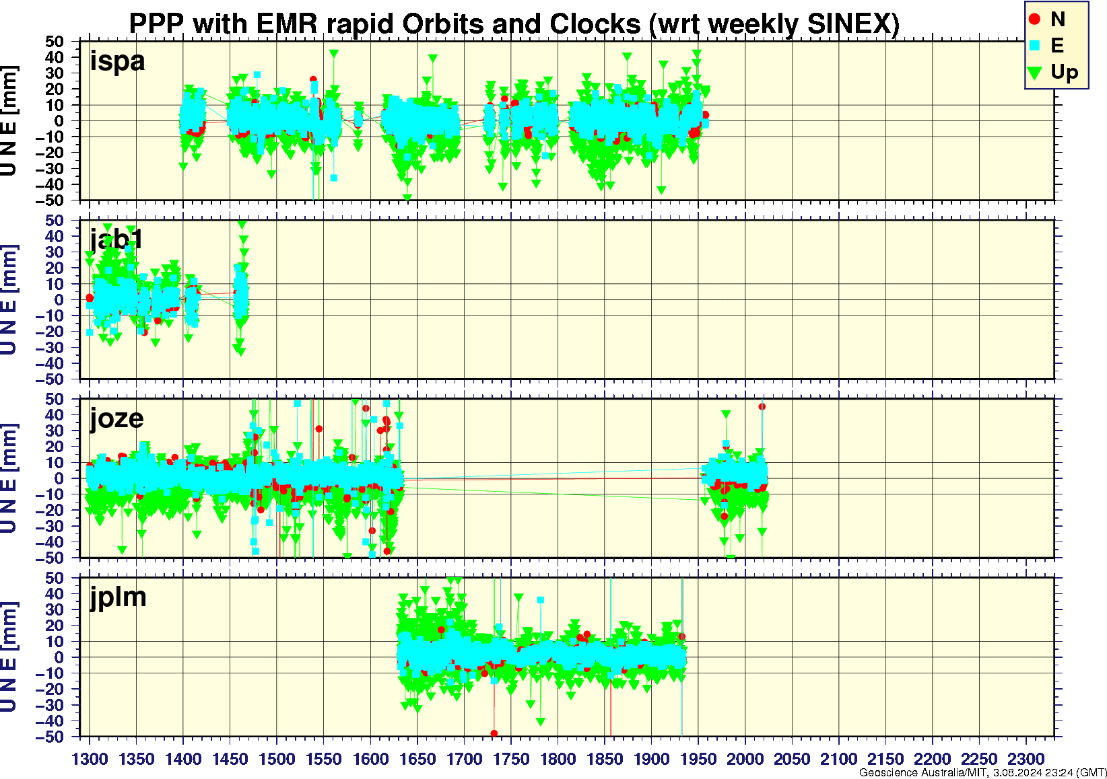Click x-axis tick label '1450'
Screen dimensions: 1107x779
[x=230, y=759]
